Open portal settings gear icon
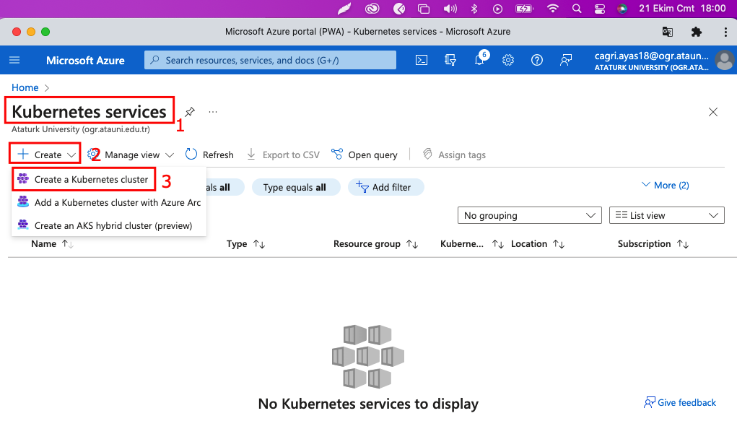Image resolution: width=737 pixels, height=421 pixels. (x=508, y=61)
